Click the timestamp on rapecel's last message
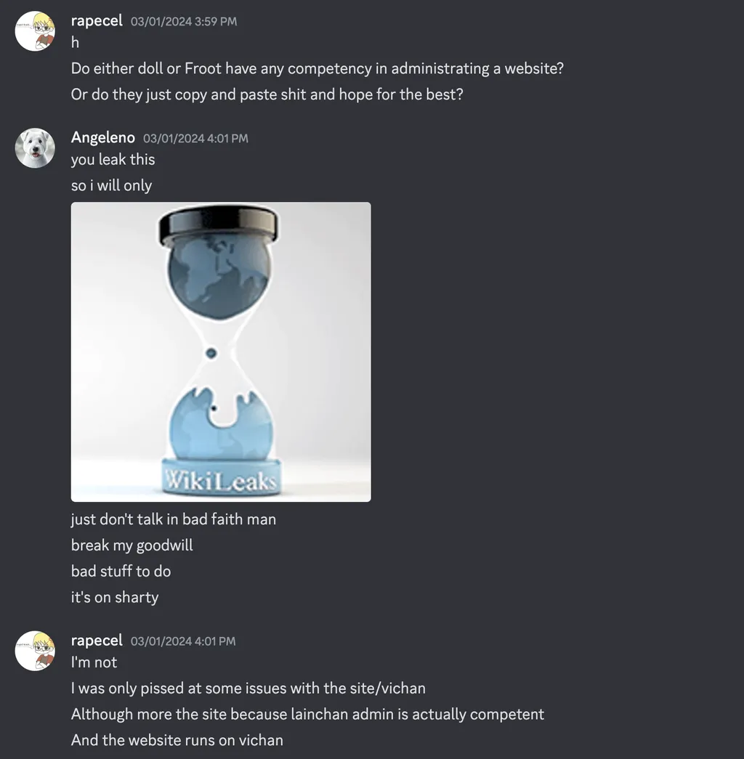This screenshot has height=759, width=744. point(183,641)
